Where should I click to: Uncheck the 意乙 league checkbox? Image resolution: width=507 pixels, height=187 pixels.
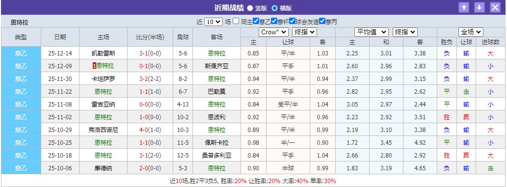click(256, 22)
